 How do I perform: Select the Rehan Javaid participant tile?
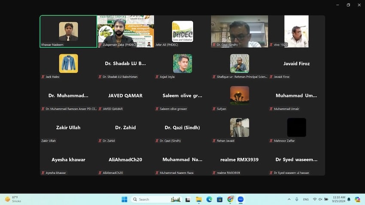tap(239, 127)
